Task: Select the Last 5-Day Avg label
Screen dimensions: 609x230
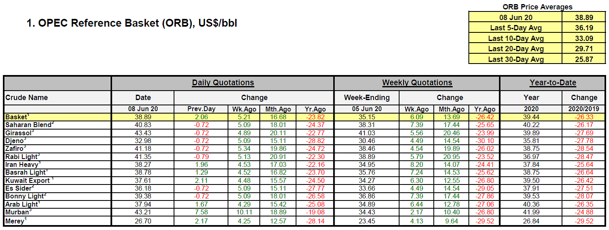Action: tap(516, 28)
